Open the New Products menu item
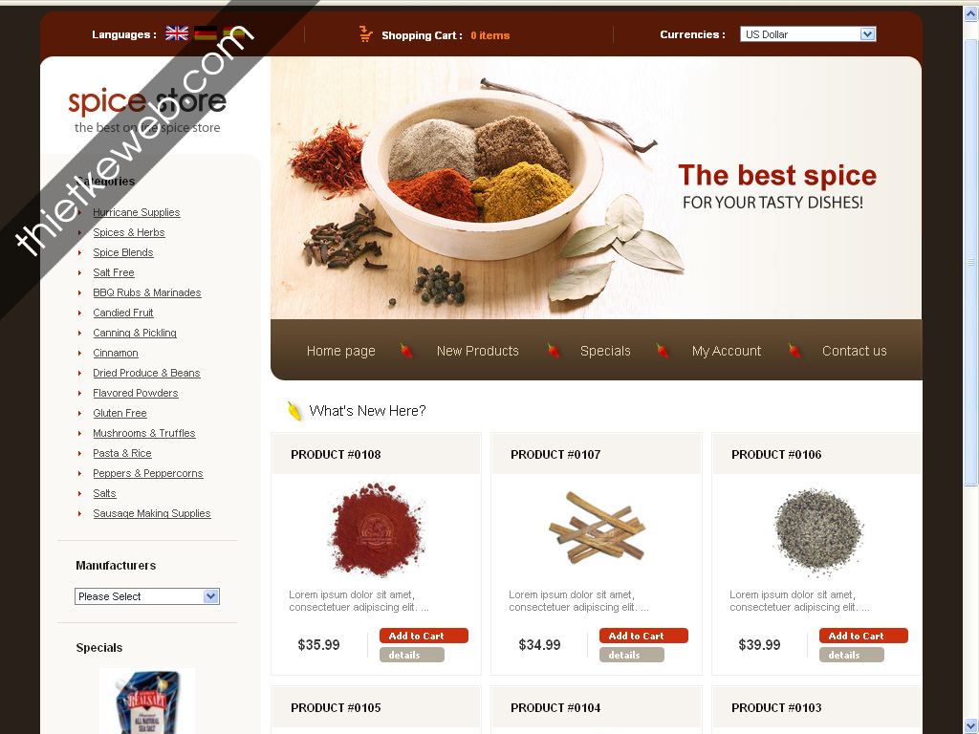 [x=478, y=351]
